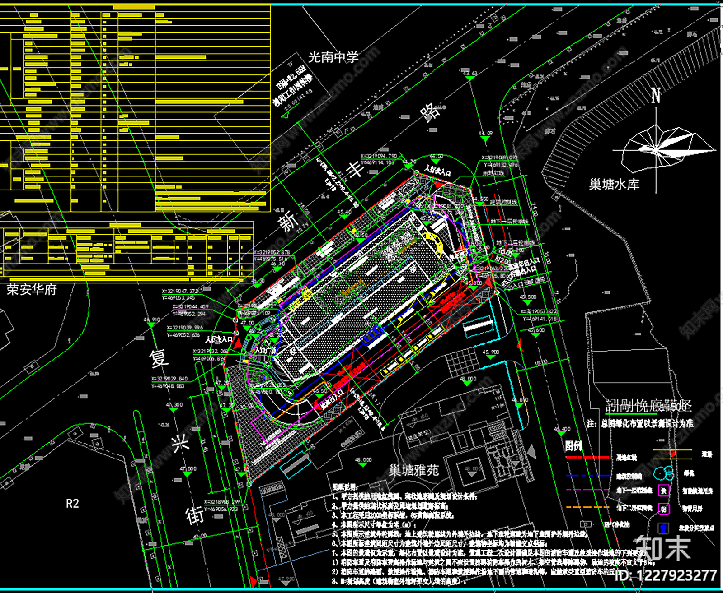Click the blue fire hydrant legend symbol
Image resolution: width=723 pixels, height=593 pixels.
click(x=663, y=528)
